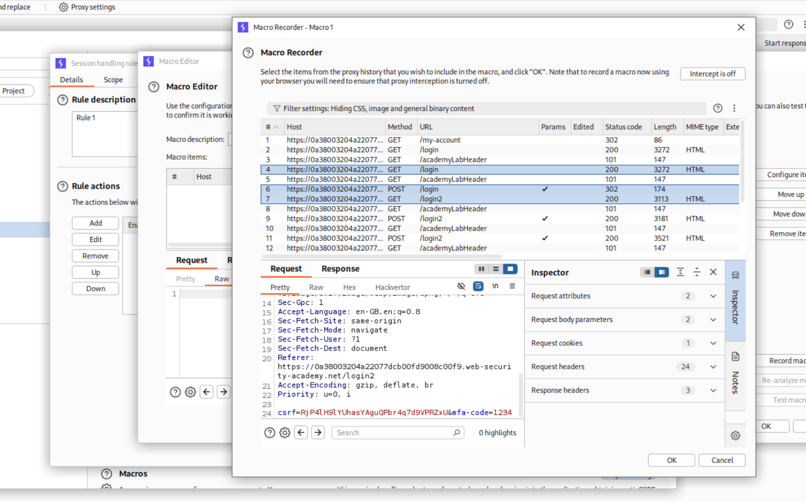The height and width of the screenshot is (502, 806).
Task: Expand the Request cookies section
Action: (713, 343)
